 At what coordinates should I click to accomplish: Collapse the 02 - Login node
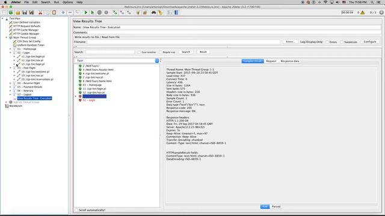coord(10,53)
